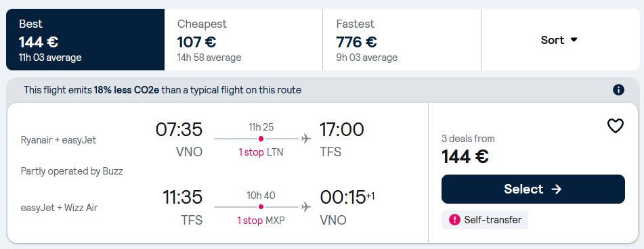Click the Sort dropdown caret arrow
Image resolution: width=644 pixels, height=249 pixels.
coord(574,40)
